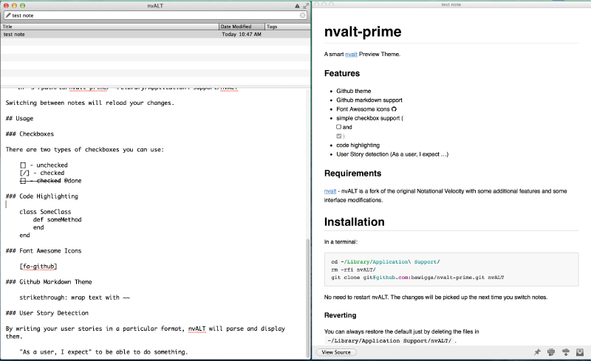Click in the nvALT search field
The height and width of the screenshot is (361, 591).
pyautogui.click(x=155, y=15)
